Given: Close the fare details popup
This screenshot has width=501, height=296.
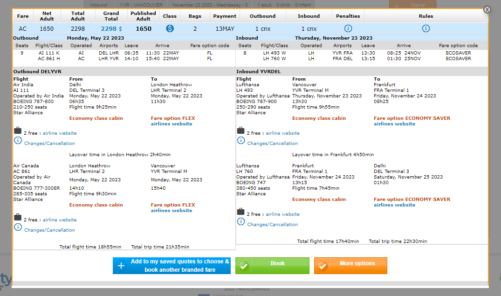Looking at the screenshot, I should pyautogui.click(x=487, y=9).
